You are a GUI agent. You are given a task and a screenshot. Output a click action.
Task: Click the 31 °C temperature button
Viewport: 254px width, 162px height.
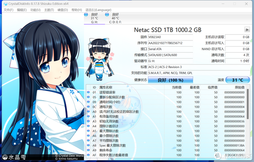pyautogui.click(x=237, y=80)
